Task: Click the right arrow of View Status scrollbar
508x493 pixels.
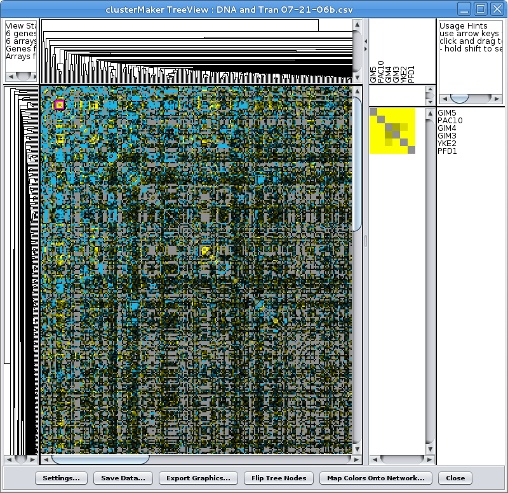Action: [x=35, y=76]
